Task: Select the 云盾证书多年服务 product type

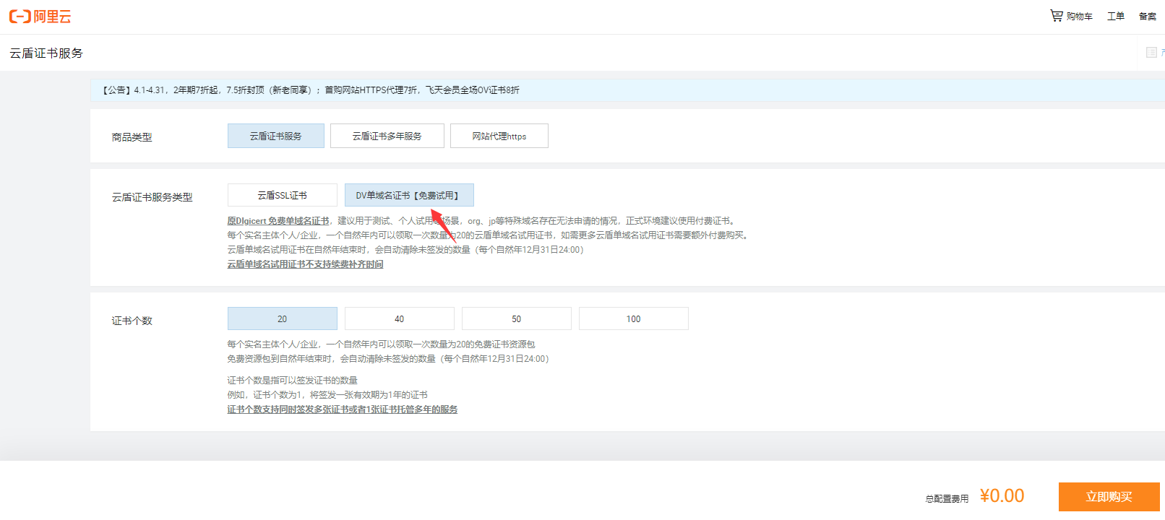Action: pos(387,136)
